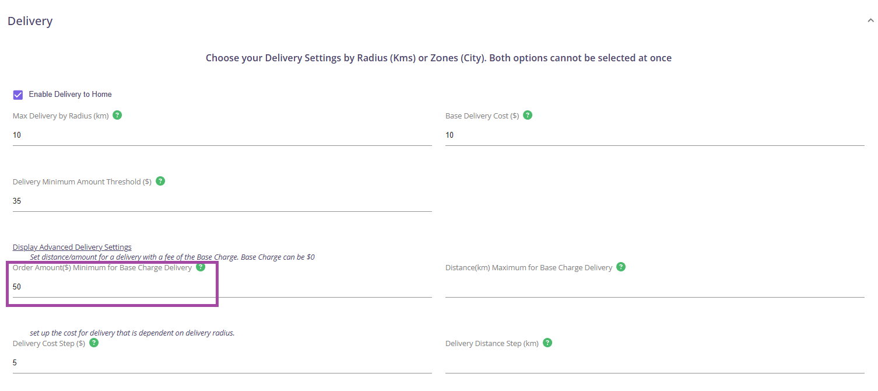
Task: Open the Delivery Distance Step help icon
Action: pyautogui.click(x=547, y=343)
